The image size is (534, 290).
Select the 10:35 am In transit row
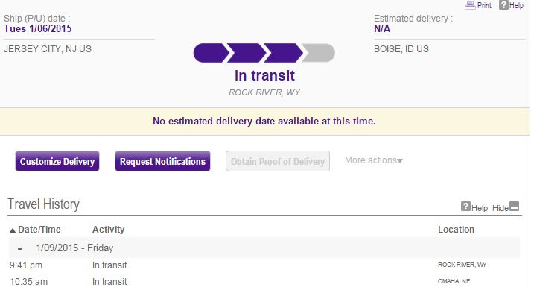coord(264,282)
